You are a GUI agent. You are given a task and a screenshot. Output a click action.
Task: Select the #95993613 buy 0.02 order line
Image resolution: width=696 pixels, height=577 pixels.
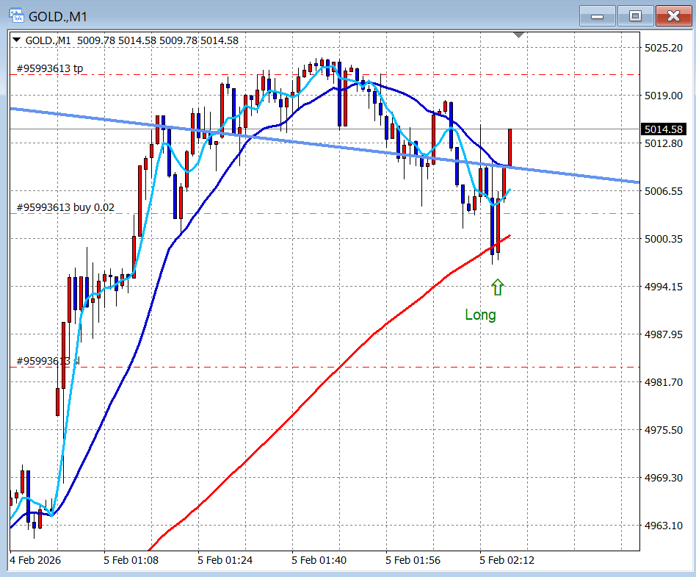coord(65,207)
